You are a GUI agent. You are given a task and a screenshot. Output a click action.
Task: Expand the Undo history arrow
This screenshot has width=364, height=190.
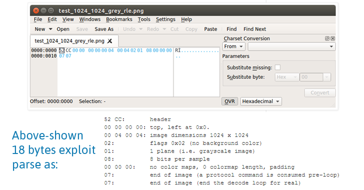140,29
